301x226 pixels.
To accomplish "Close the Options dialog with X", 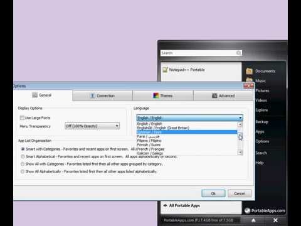I will pyautogui.click(x=248, y=86).
